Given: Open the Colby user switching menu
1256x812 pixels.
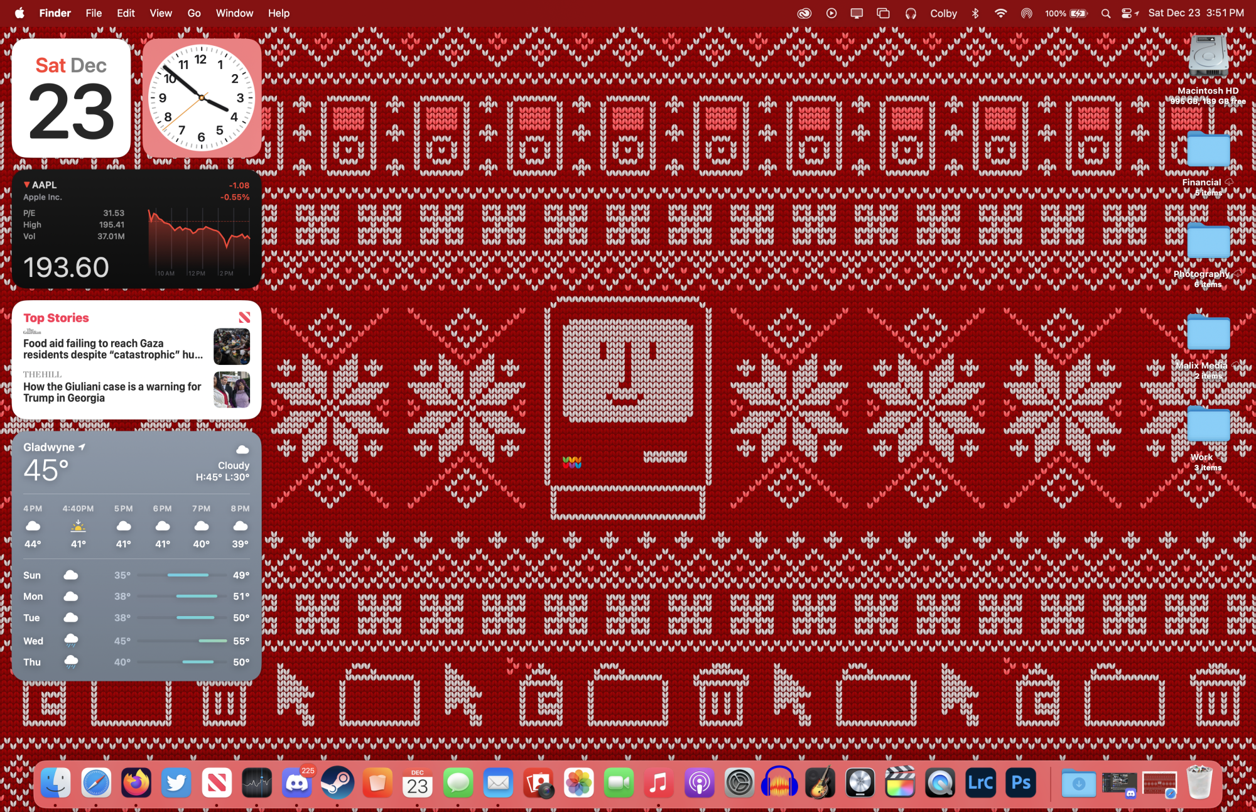Looking at the screenshot, I should point(943,13).
